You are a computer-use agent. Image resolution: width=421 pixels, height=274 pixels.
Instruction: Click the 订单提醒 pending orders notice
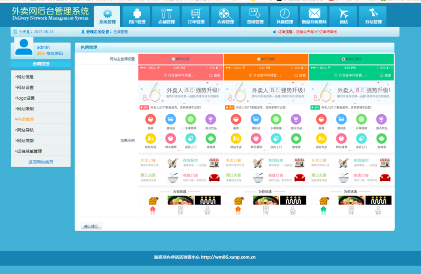coord(307,32)
